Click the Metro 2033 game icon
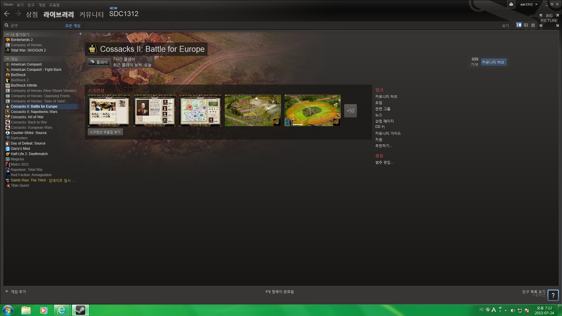 [x=8, y=165]
